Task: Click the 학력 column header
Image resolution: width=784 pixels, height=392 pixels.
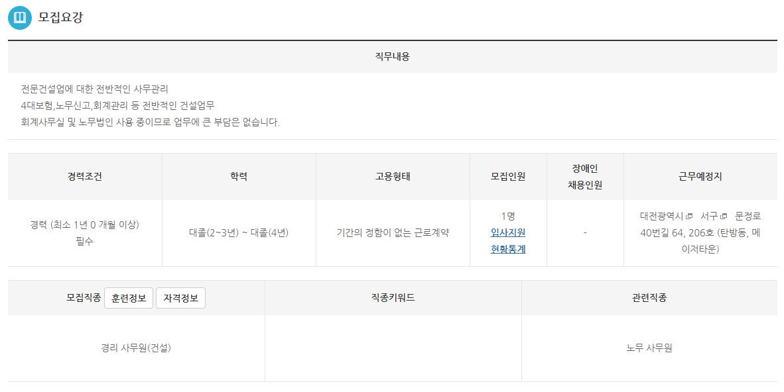Action: click(239, 177)
